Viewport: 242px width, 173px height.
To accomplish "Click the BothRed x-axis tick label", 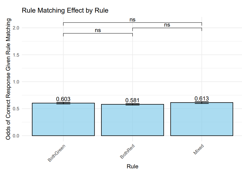I will tap(127, 152).
